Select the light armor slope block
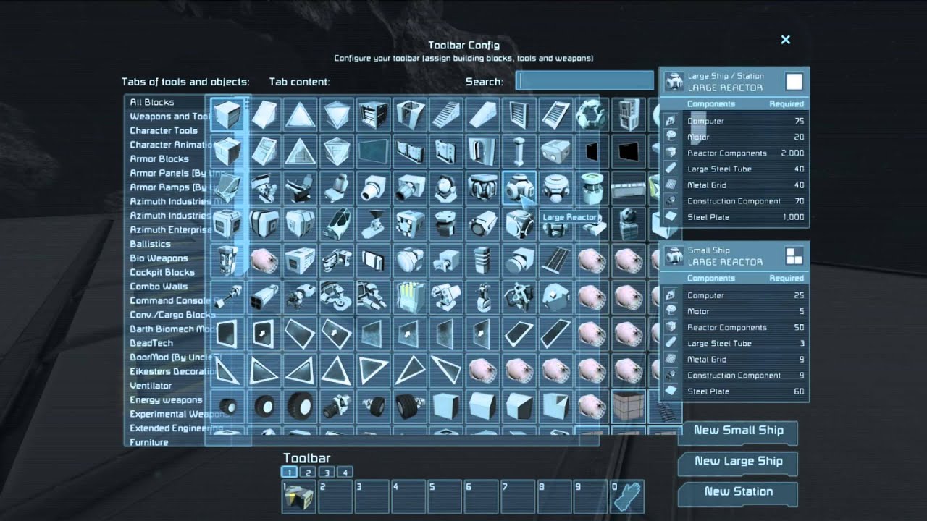 (x=264, y=114)
